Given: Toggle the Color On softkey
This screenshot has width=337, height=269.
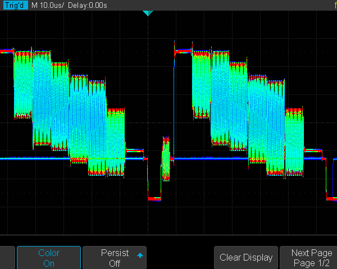Looking at the screenshot, I should coord(49,258).
